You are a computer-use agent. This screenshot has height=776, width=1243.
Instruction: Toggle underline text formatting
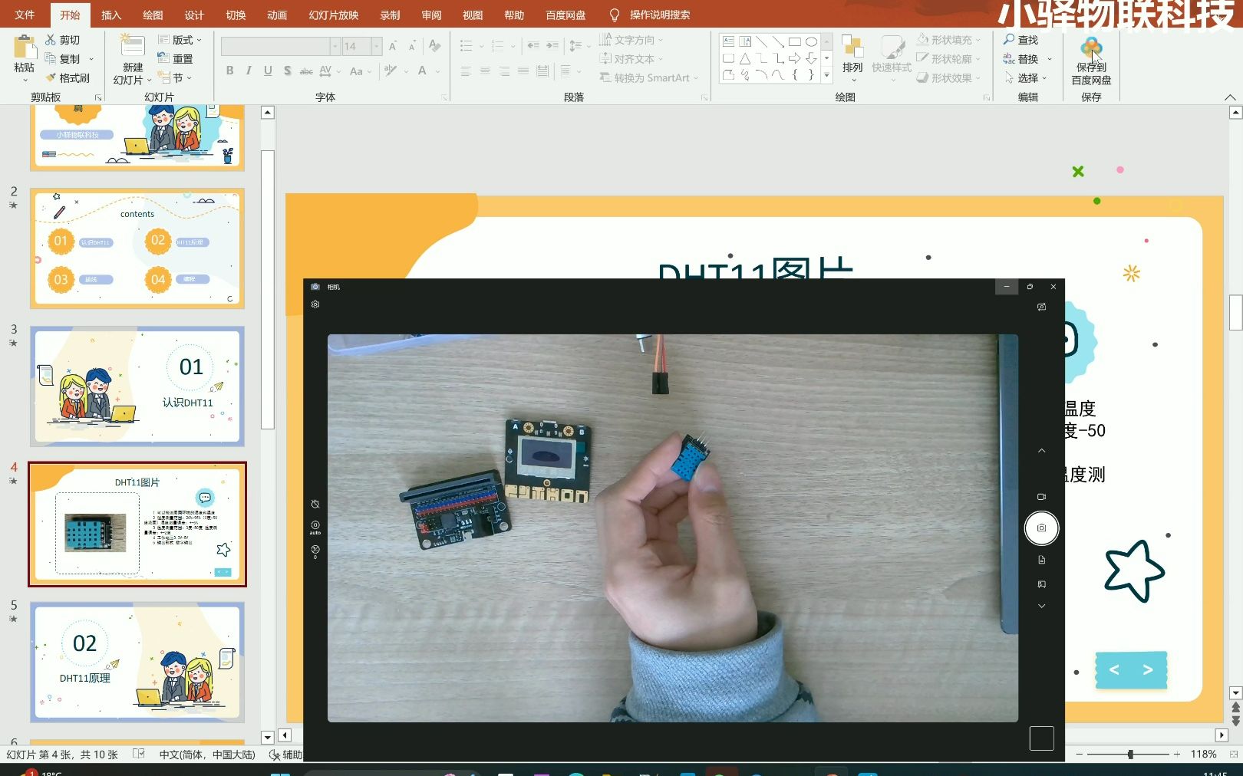pyautogui.click(x=268, y=71)
